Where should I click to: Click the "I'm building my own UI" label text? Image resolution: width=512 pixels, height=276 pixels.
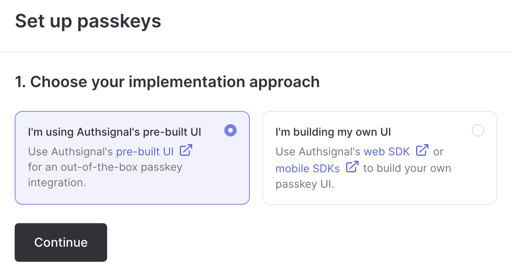coord(333,132)
